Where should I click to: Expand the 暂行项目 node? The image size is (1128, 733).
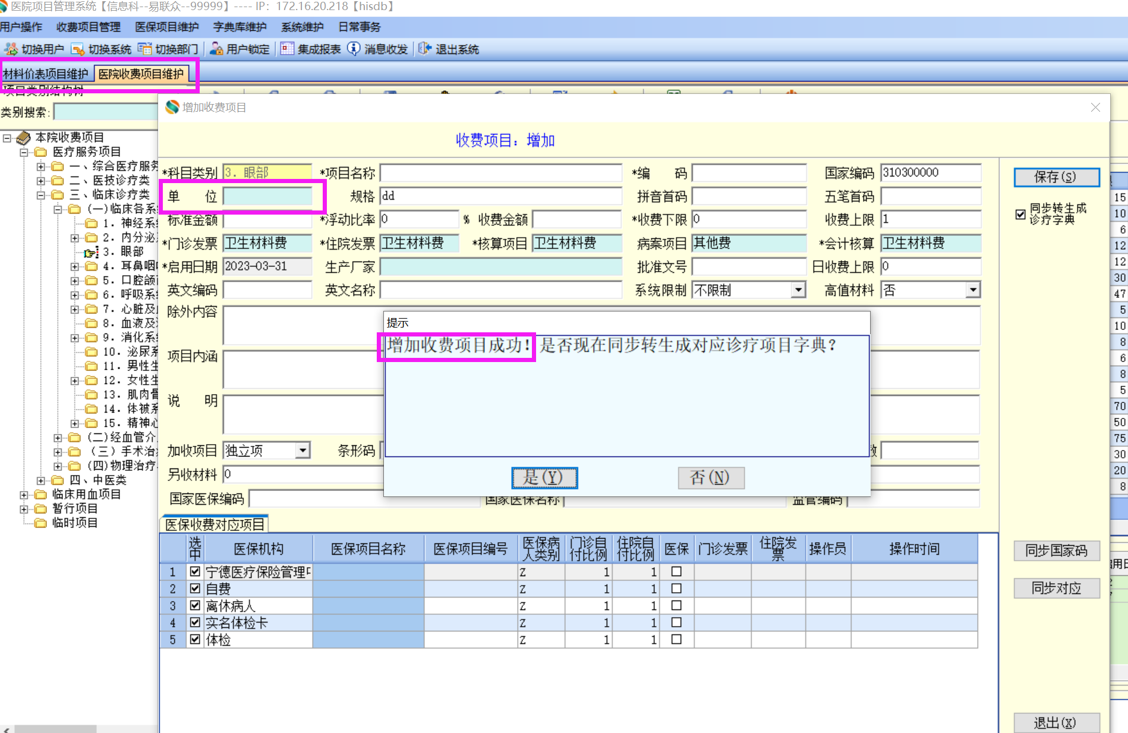pyautogui.click(x=24, y=509)
